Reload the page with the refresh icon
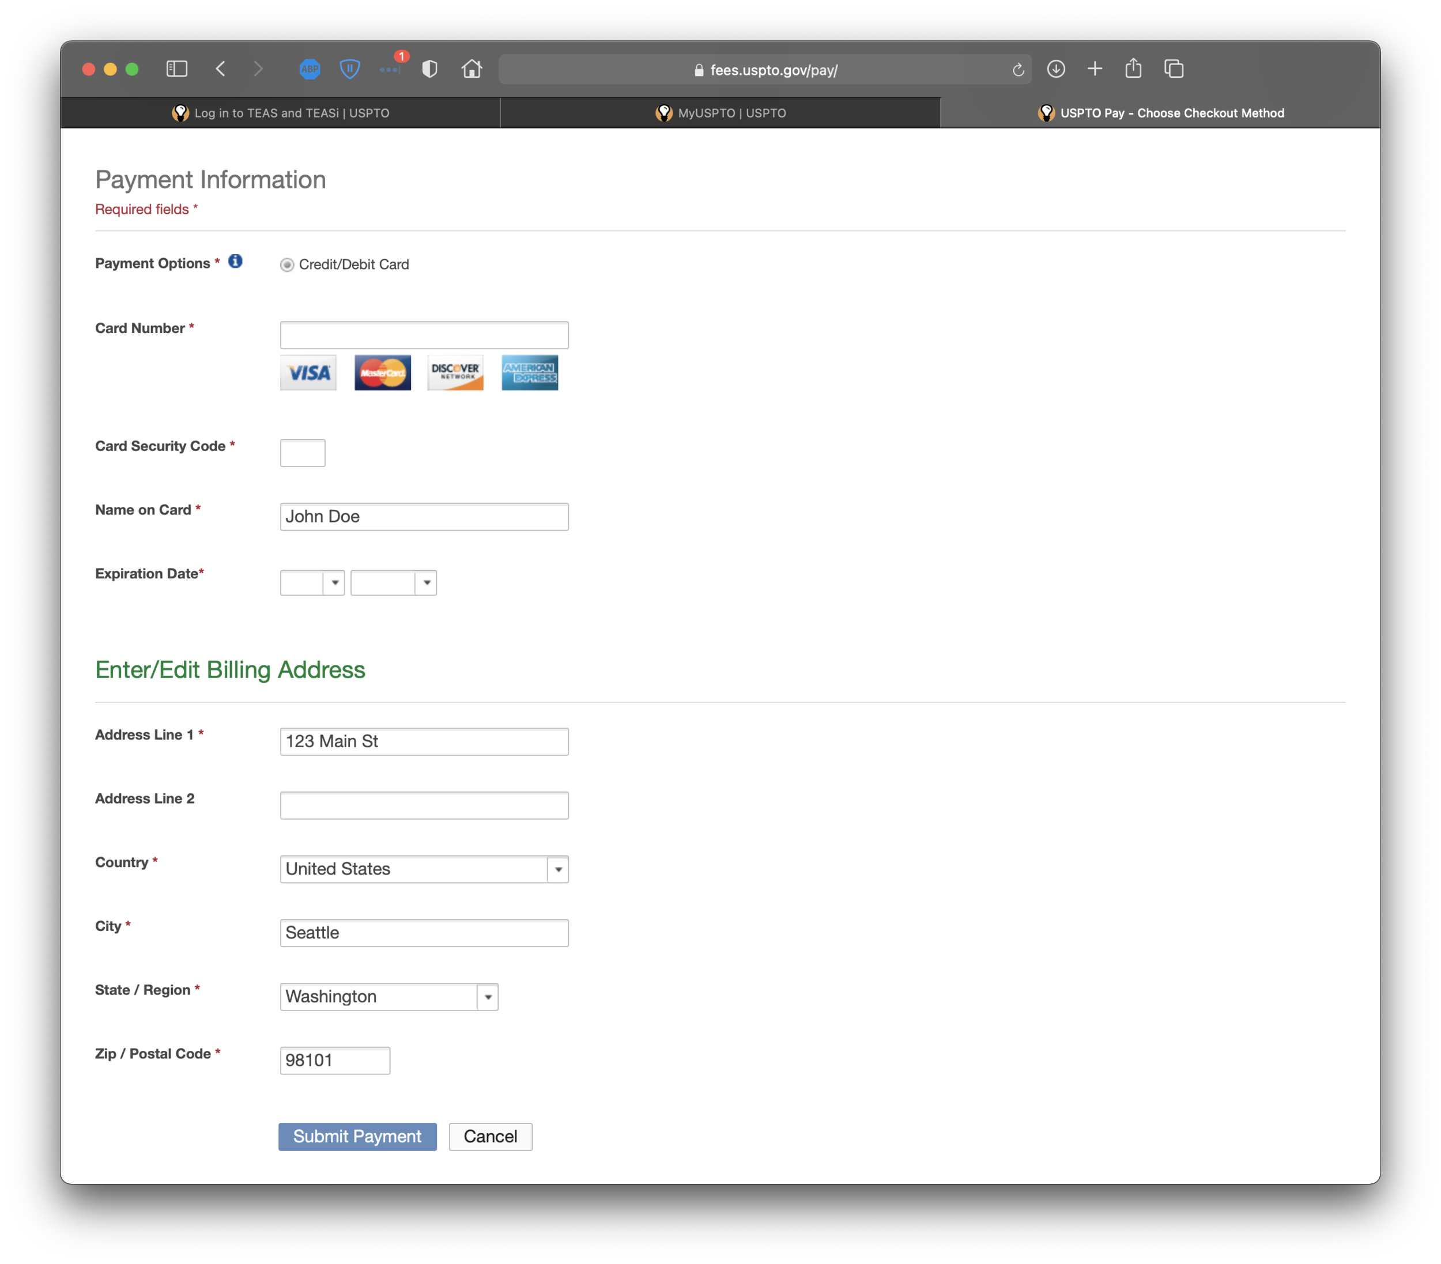The image size is (1441, 1264). [1018, 70]
